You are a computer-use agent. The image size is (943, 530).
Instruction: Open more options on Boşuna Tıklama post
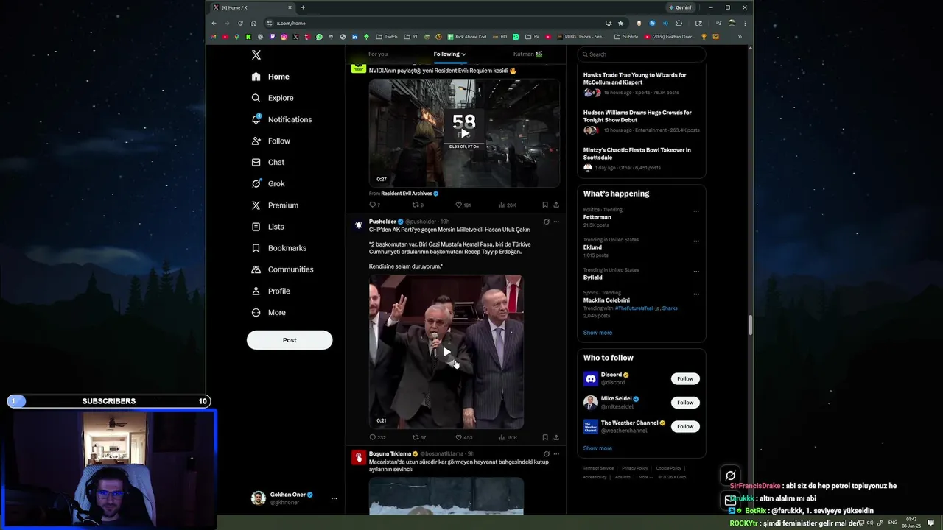[x=556, y=454]
